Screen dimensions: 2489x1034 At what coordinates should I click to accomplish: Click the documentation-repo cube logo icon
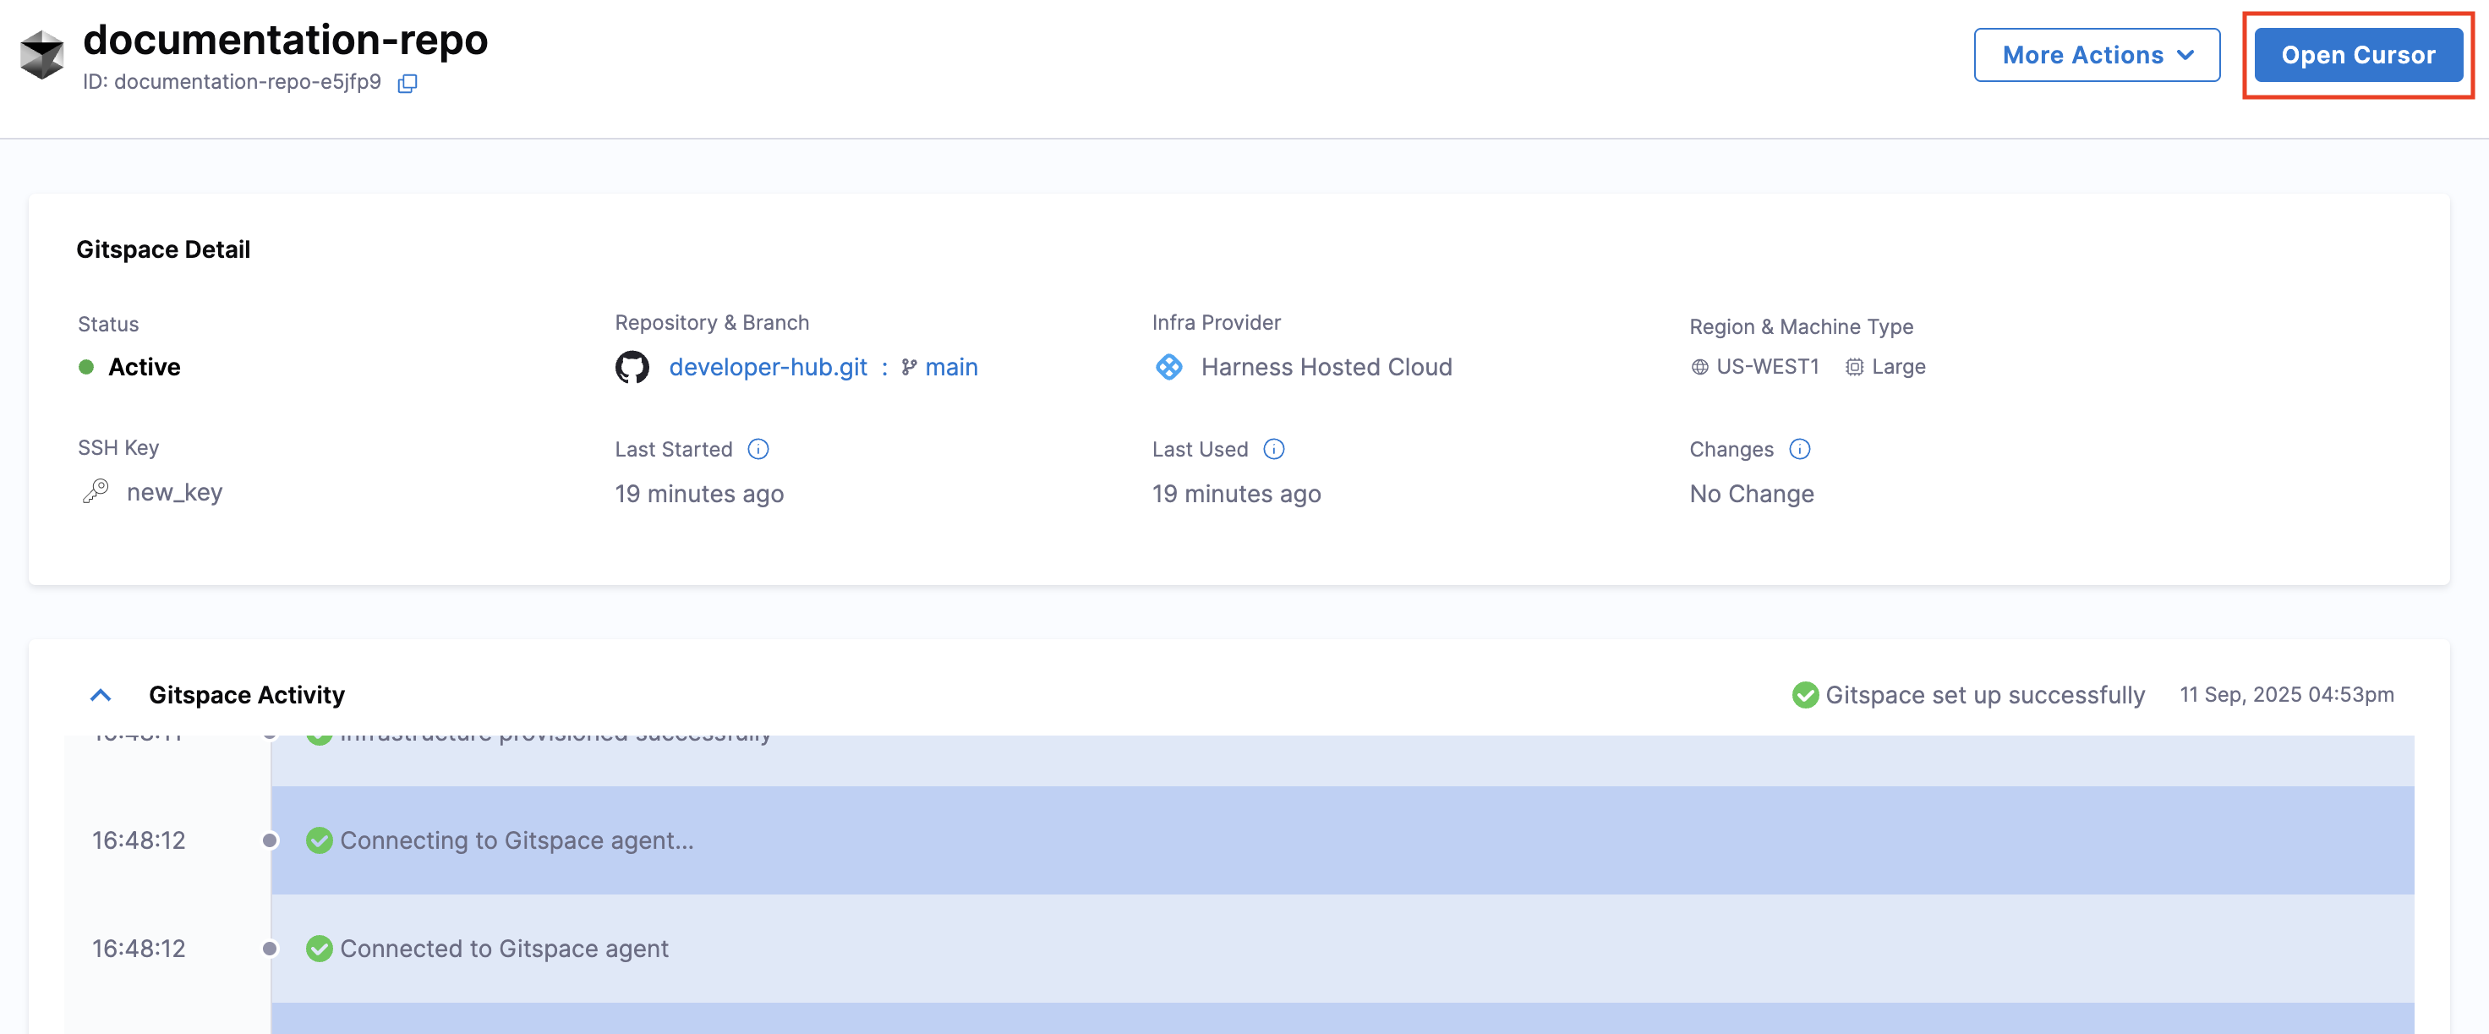[x=42, y=55]
